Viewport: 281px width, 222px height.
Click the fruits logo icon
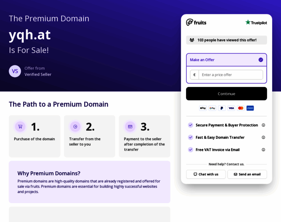click(x=190, y=22)
